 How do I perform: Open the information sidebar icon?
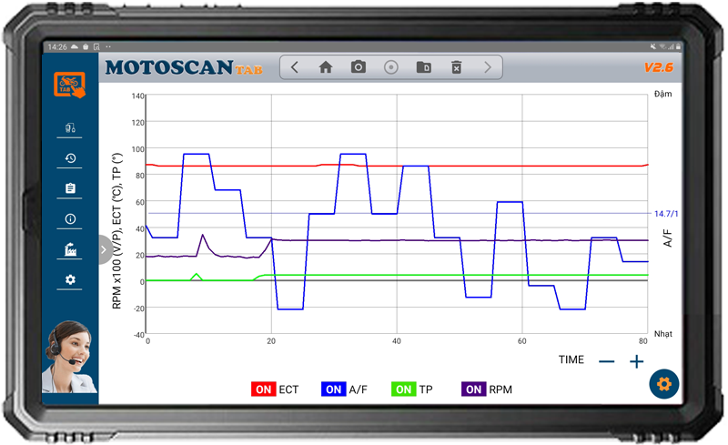70,218
